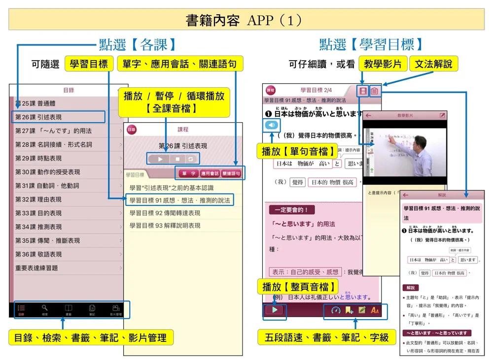The width and height of the screenshot is (493, 361).
Task: Go back using arrow in 教學影片 screen
Action: tap(368, 116)
